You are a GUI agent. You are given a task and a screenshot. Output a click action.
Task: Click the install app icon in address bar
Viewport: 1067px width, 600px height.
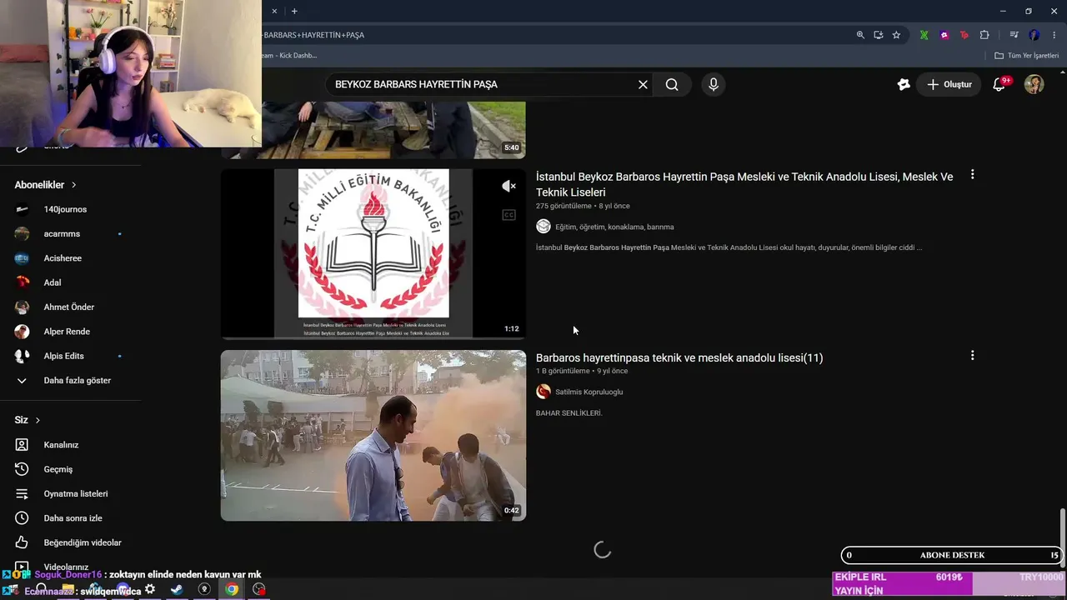tap(879, 35)
